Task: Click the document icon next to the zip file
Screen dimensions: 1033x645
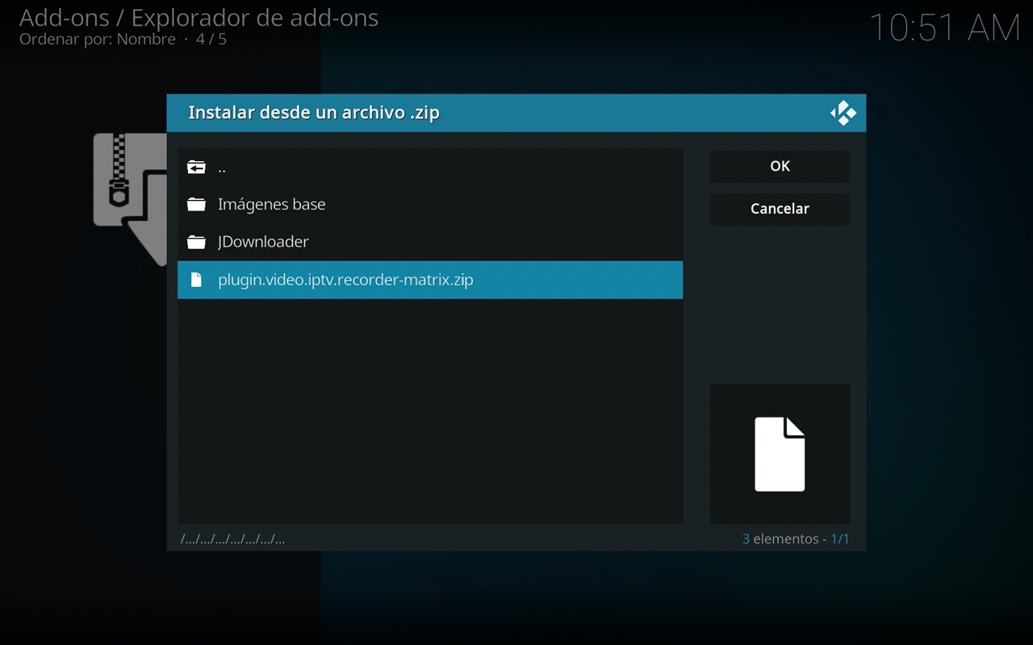Action: [x=196, y=280]
